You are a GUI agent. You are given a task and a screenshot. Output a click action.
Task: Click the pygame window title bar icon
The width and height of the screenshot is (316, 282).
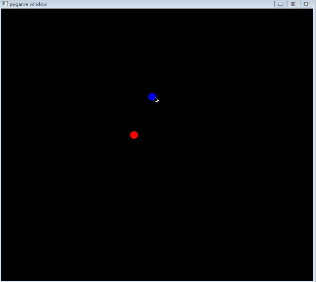[5, 4]
